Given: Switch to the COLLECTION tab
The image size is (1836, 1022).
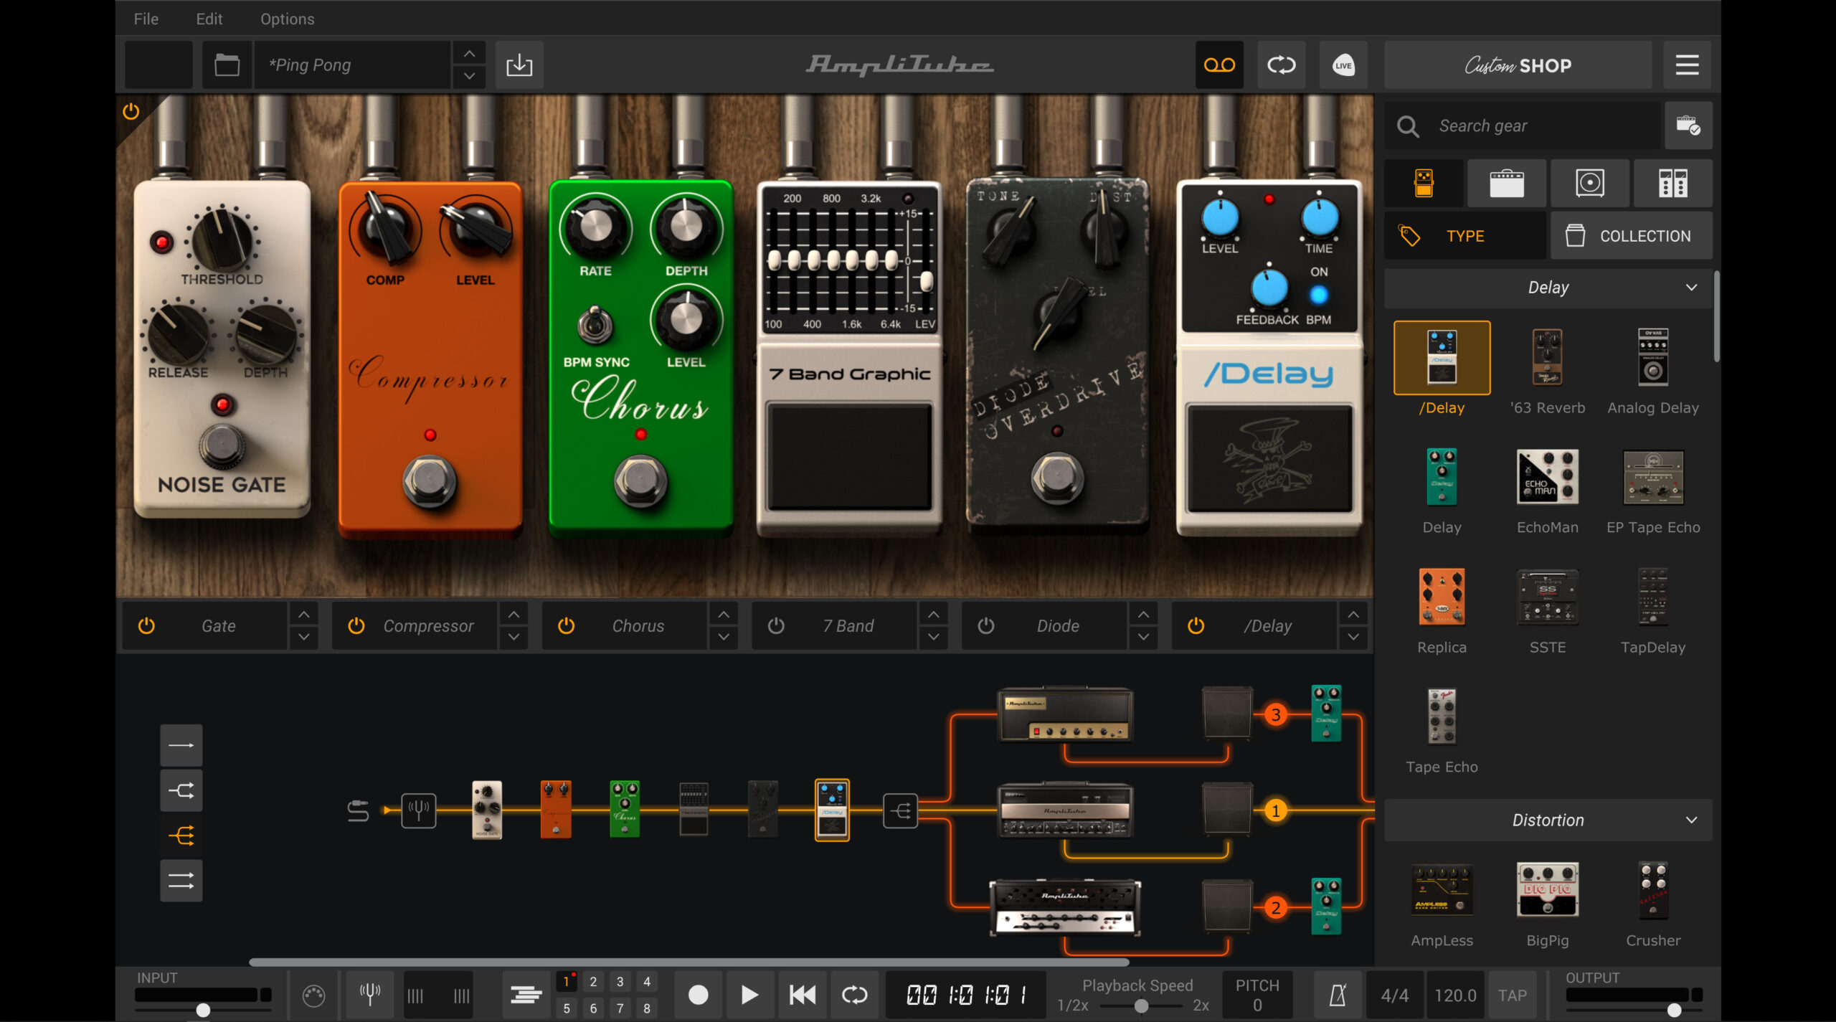Looking at the screenshot, I should pyautogui.click(x=1631, y=235).
